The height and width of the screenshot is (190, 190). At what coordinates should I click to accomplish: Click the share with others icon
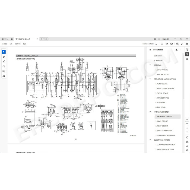177,44
